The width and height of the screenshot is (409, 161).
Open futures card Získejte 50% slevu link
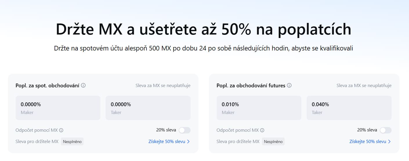click(368, 142)
